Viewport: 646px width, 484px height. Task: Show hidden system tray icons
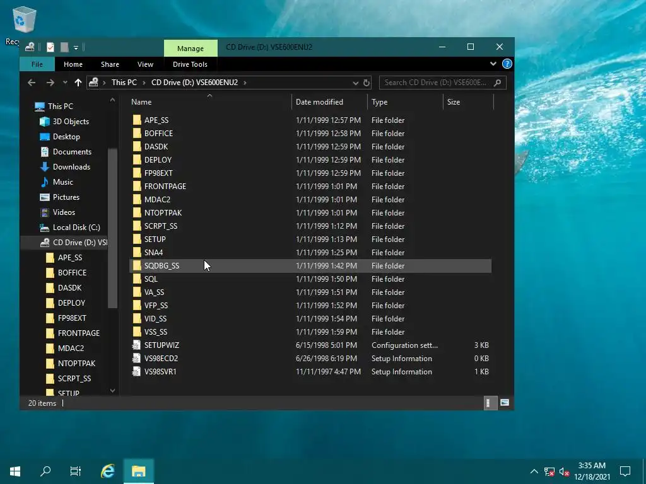[x=534, y=471]
